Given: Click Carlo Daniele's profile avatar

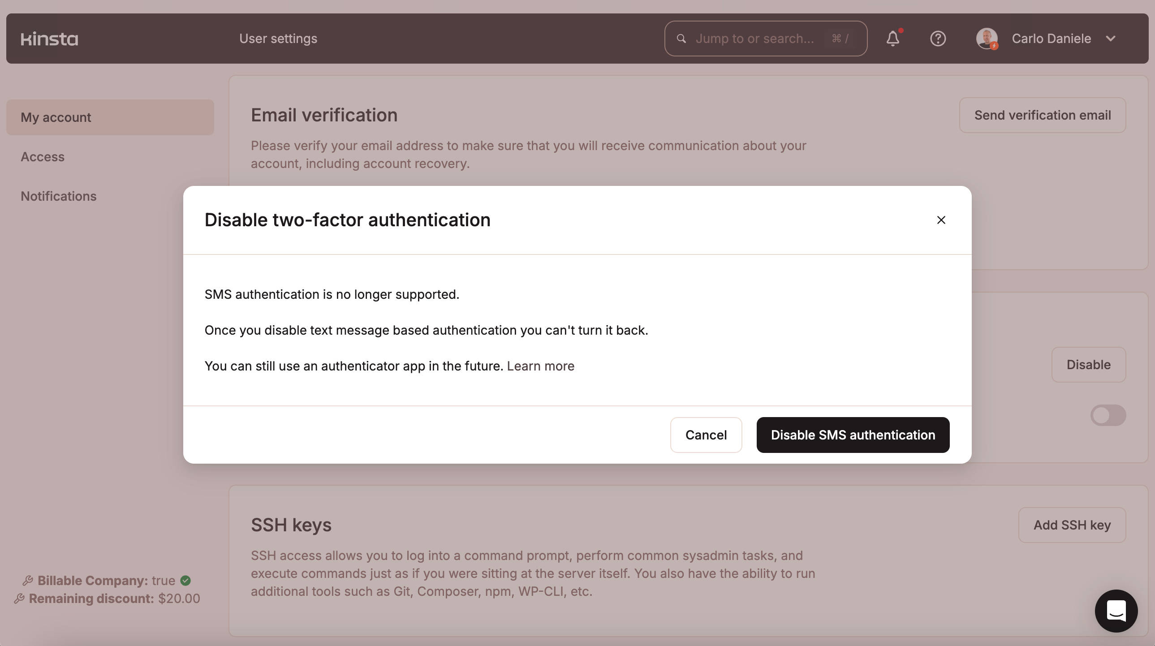Looking at the screenshot, I should tap(987, 38).
